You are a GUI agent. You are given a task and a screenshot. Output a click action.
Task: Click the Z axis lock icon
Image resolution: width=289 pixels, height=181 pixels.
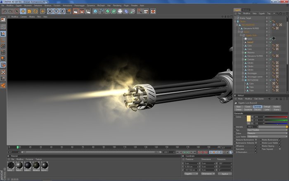pos(62,12)
